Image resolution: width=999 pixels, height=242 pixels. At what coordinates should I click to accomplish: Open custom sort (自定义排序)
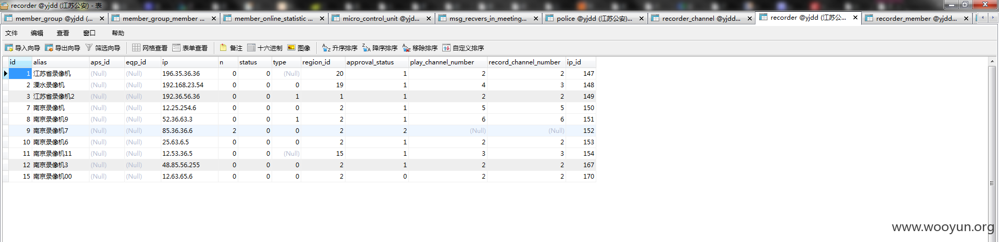(x=463, y=48)
